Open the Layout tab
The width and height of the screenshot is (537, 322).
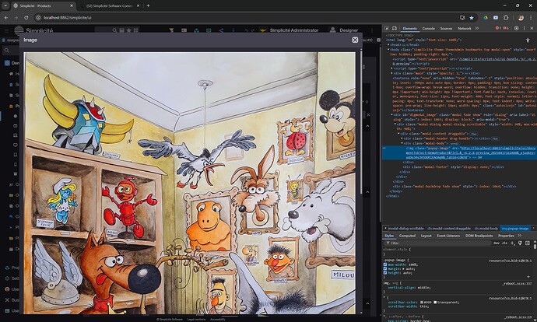point(426,236)
